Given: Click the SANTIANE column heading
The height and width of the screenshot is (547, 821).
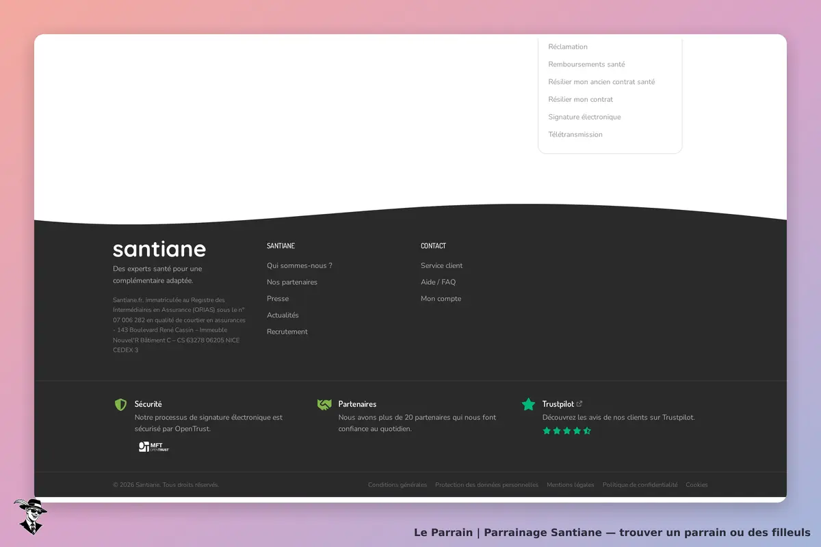Looking at the screenshot, I should click(x=281, y=245).
